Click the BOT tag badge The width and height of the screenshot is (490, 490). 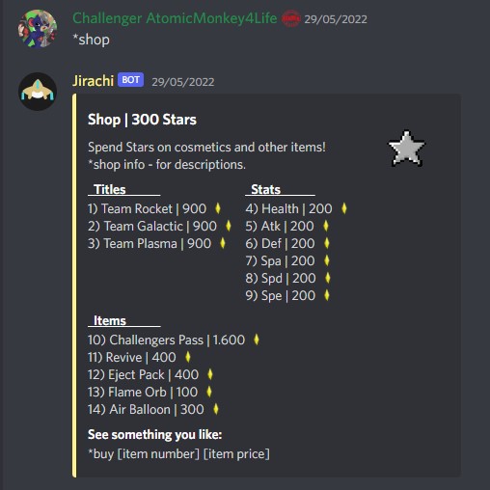(130, 80)
